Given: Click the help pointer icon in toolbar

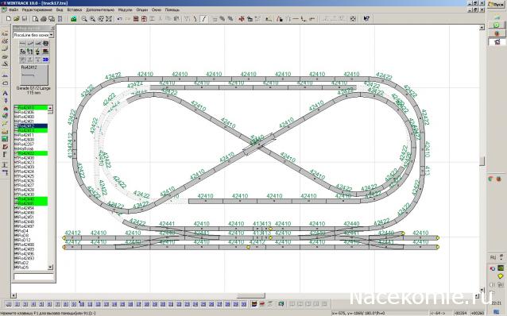Looking at the screenshot, I should tap(366, 19).
